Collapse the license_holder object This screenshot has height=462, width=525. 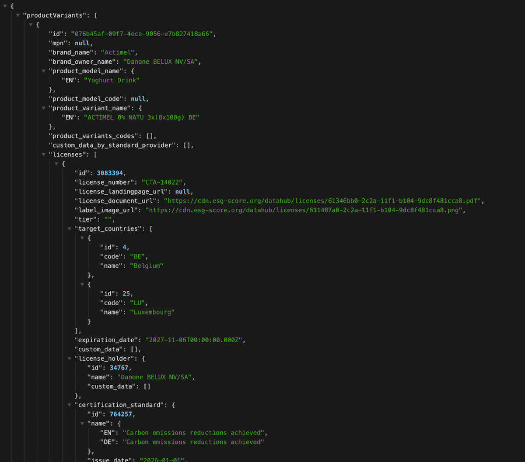point(70,359)
